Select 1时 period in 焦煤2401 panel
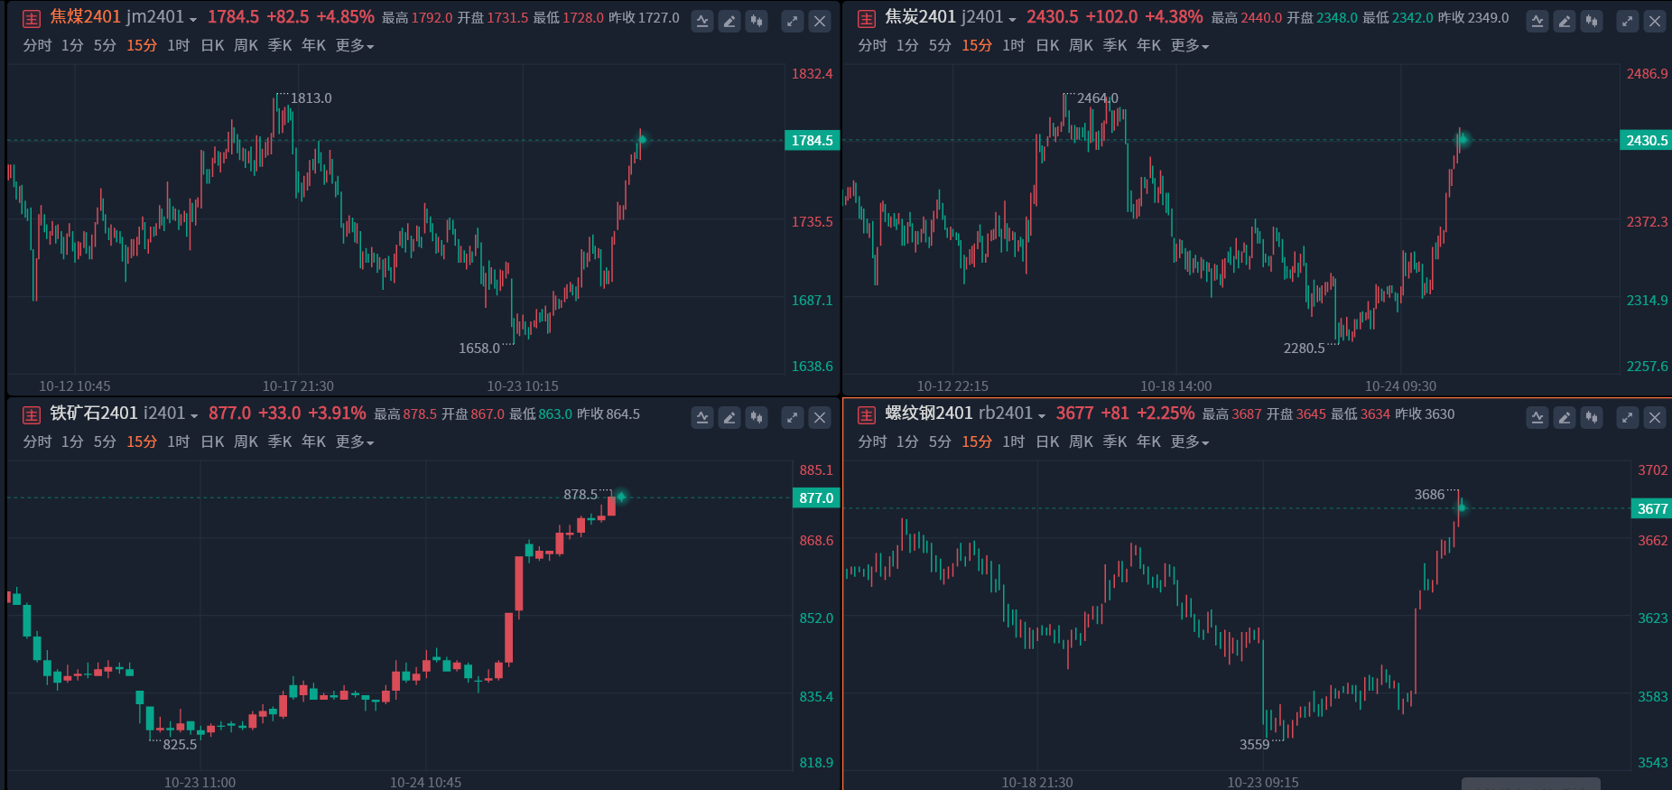Viewport: 1672px width, 790px height. coord(178,45)
